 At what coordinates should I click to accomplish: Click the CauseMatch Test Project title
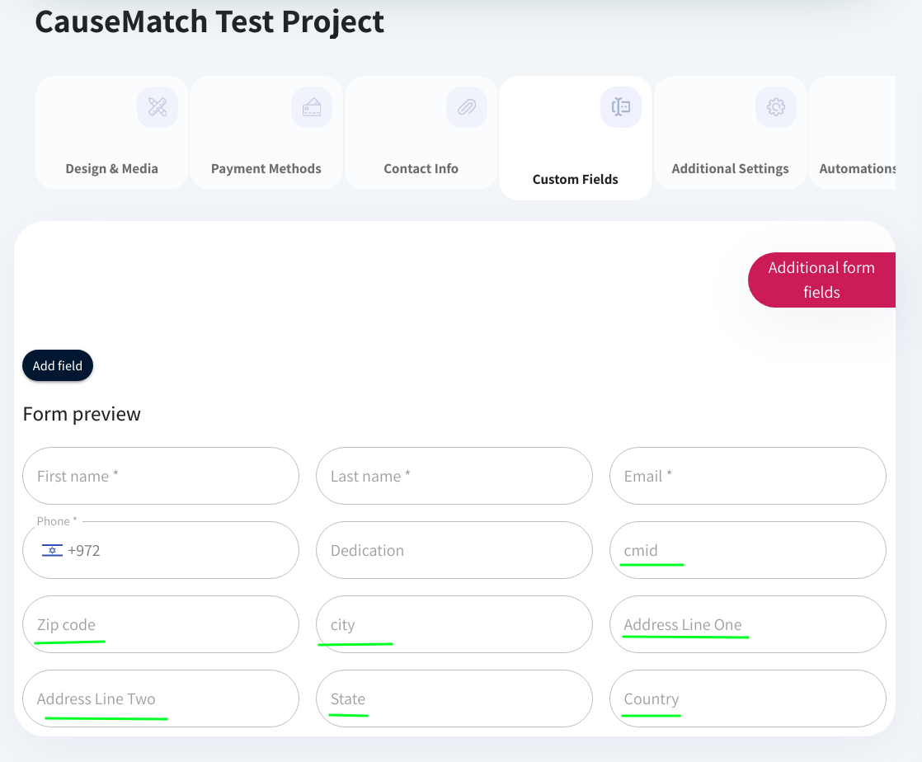(209, 21)
